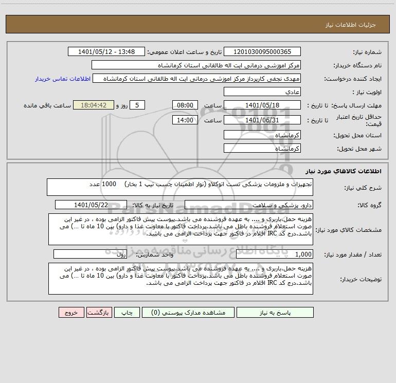This screenshot has height=383, width=396.
Task: Click the 'ایجاد کننده درخواست:' label
Action: pyautogui.click(x=353, y=79)
